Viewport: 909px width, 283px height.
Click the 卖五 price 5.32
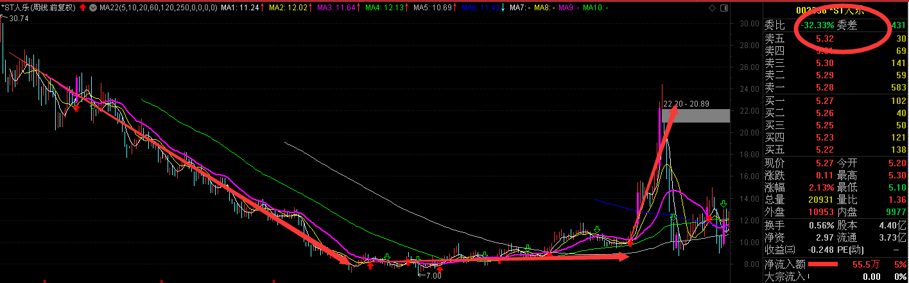825,39
